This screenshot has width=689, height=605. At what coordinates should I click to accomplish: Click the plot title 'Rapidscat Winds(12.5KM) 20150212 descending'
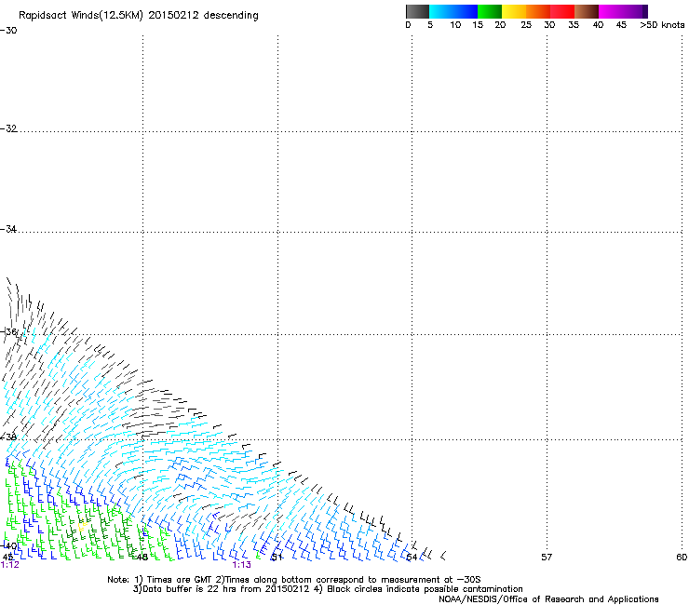click(139, 16)
